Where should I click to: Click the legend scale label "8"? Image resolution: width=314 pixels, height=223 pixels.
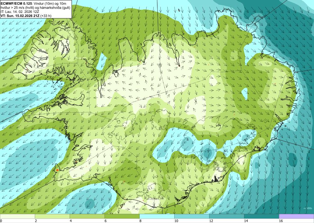pyautogui.click(x=140, y=221)
